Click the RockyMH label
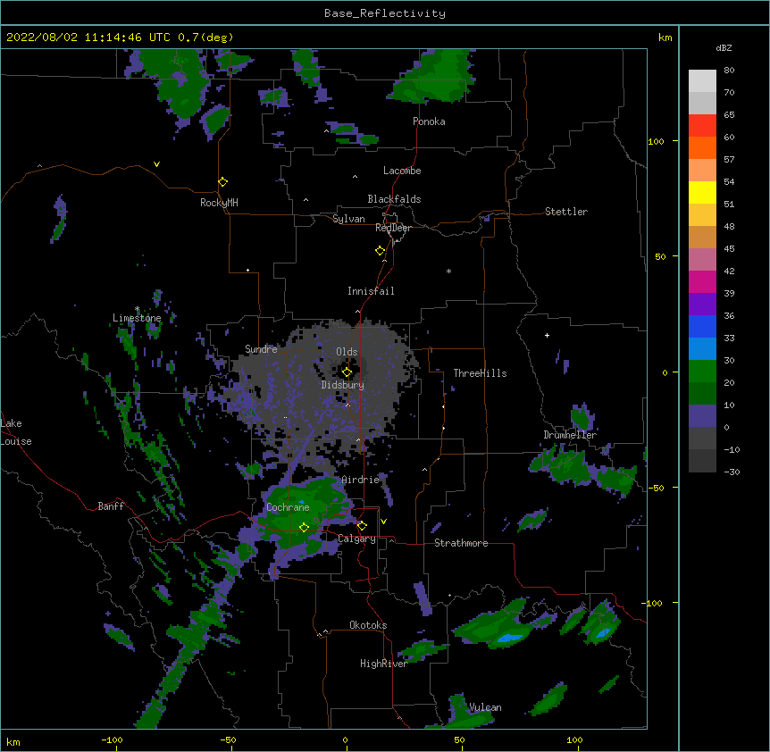 point(219,203)
